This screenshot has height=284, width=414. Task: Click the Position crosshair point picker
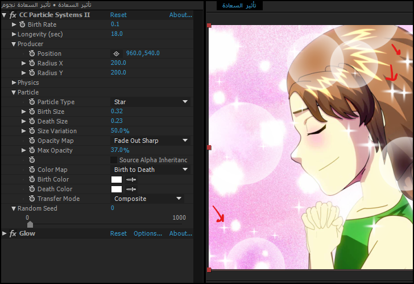click(116, 53)
